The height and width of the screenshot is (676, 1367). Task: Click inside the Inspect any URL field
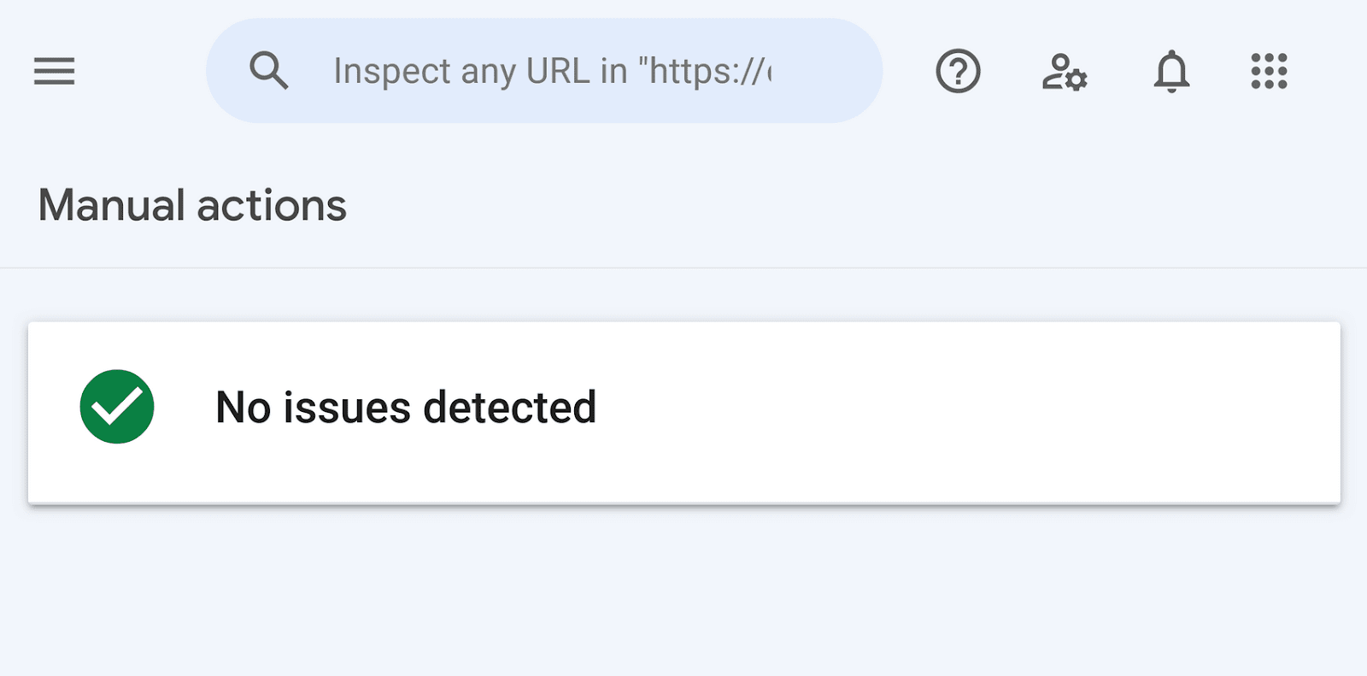[x=547, y=70]
